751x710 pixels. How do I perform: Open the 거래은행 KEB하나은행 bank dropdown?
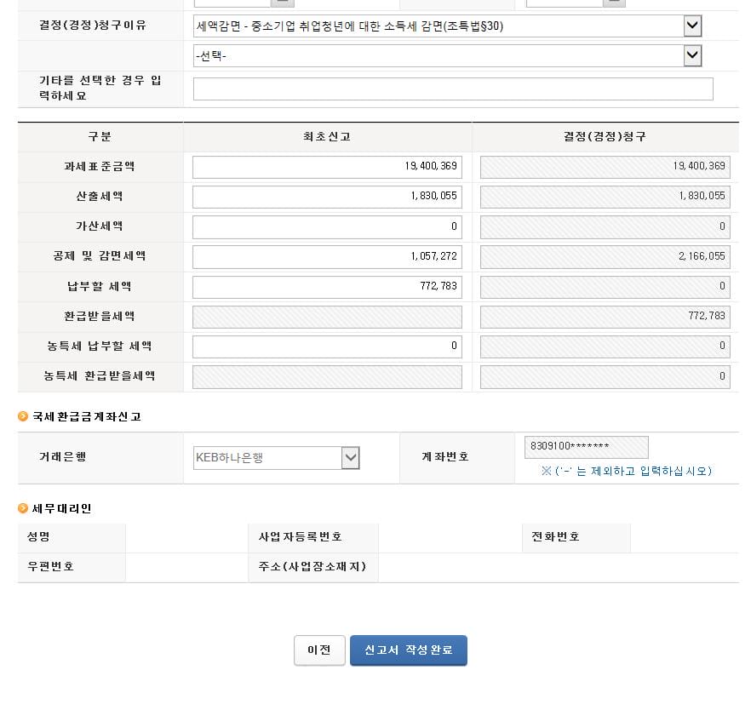click(x=277, y=458)
